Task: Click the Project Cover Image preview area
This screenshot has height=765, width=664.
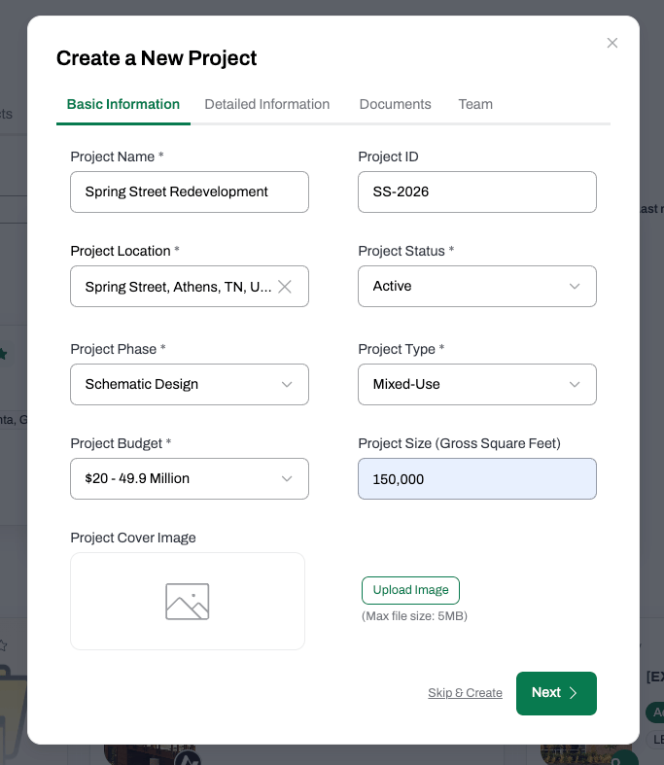Action: (188, 601)
